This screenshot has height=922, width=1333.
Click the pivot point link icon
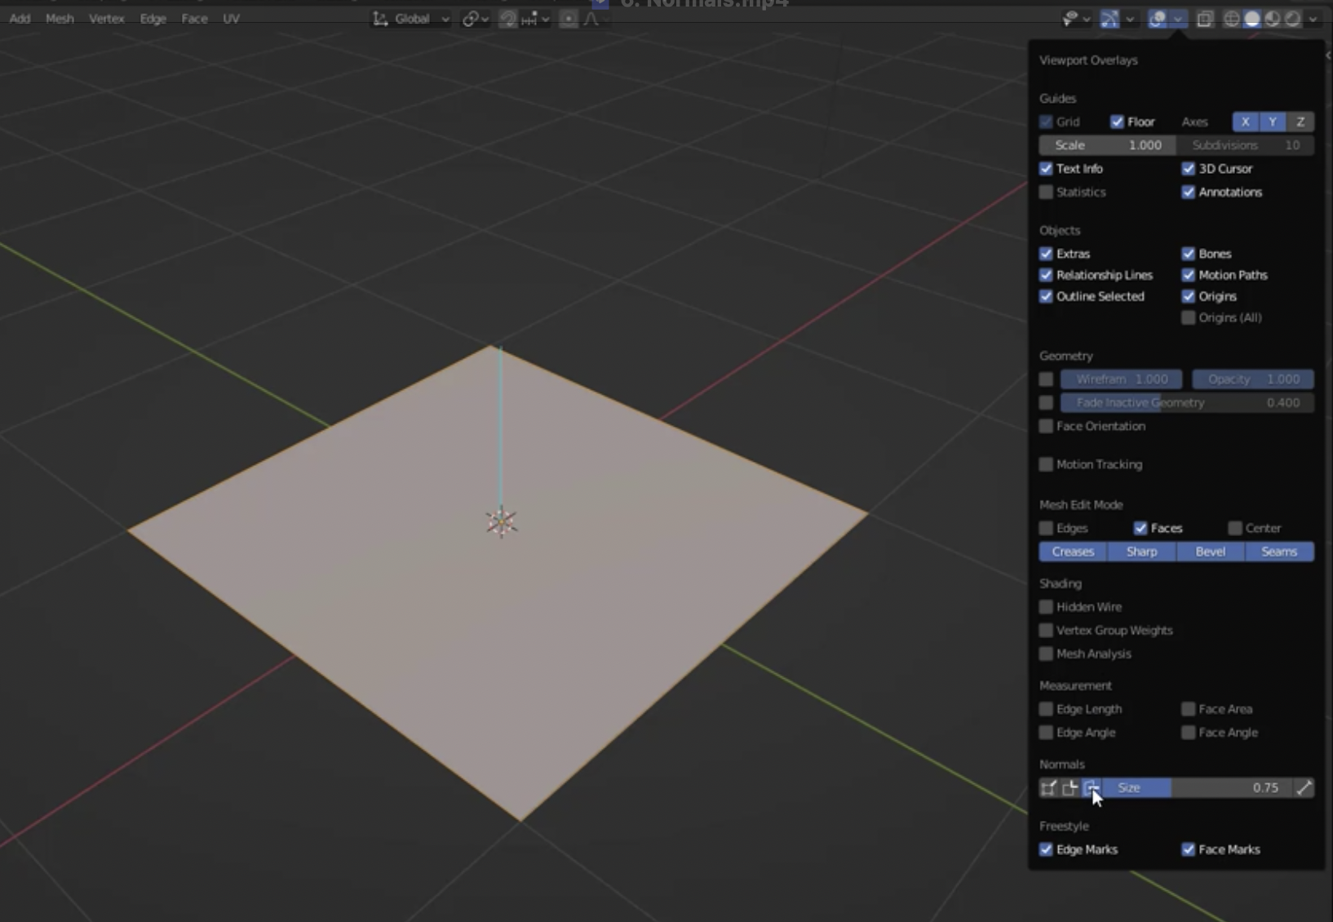pyautogui.click(x=470, y=19)
